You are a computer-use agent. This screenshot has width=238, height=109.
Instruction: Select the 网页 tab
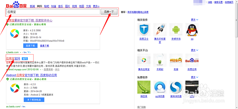[40, 6]
